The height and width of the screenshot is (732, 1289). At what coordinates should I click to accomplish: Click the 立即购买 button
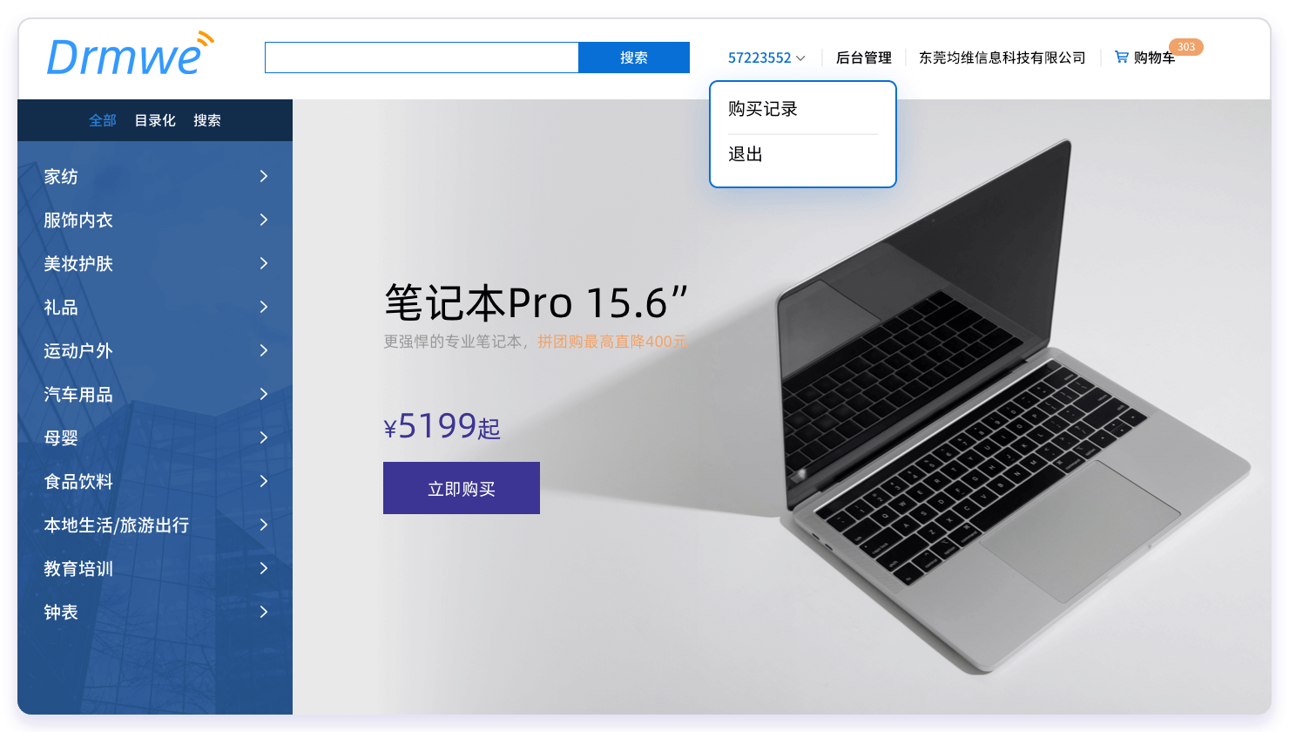[462, 488]
